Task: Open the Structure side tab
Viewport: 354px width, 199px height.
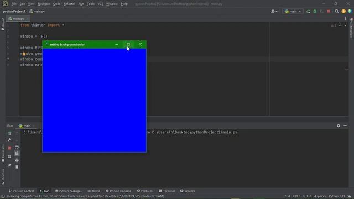Action: tap(3, 176)
